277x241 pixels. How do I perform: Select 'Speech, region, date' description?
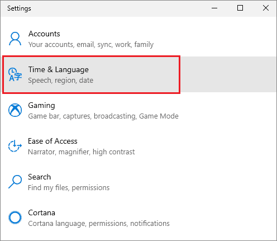[61, 81]
